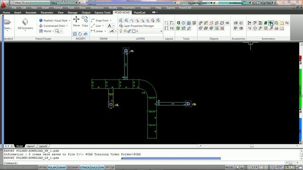303x170 pixels.
Task: Open the PractiCAD menu in menu bar
Action: [x=185, y=8]
